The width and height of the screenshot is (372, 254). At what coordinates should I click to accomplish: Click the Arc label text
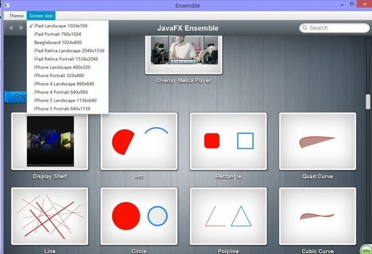click(x=139, y=176)
